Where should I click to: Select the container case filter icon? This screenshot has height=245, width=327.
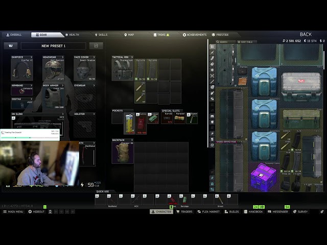(x=212, y=116)
